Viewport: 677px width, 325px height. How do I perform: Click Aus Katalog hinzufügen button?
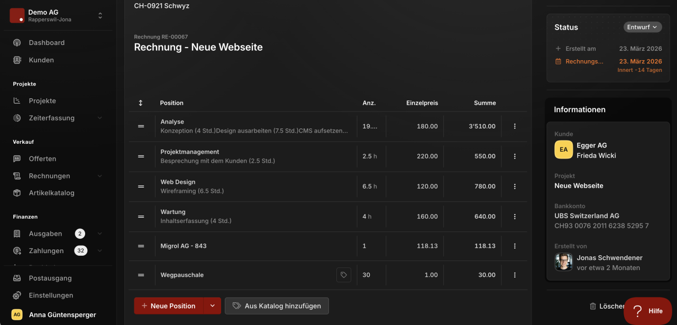(x=277, y=306)
